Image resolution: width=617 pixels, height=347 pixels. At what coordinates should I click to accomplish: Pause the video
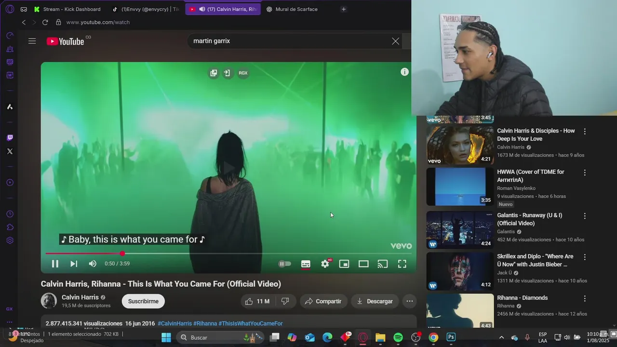55,264
